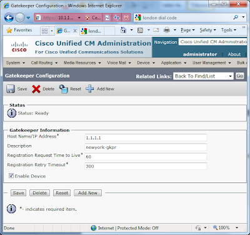The image size is (250, 235).
Task: Click the bottom Delete button
Action: [x=39, y=193]
